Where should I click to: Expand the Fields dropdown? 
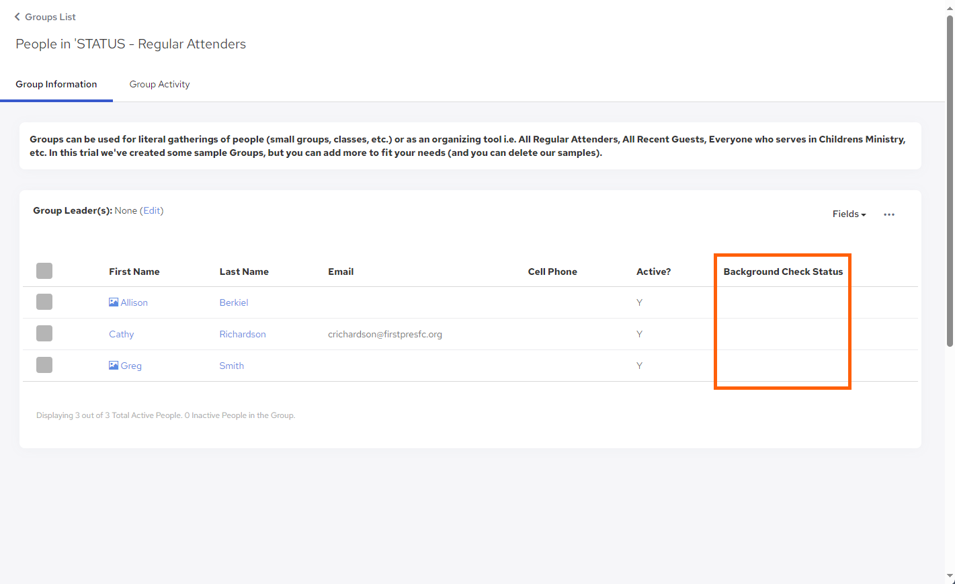[x=849, y=214]
